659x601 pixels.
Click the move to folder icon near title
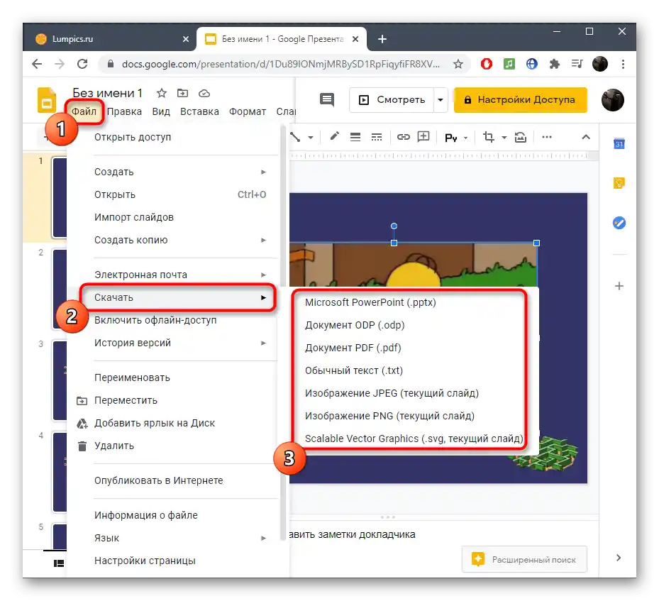pyautogui.click(x=182, y=93)
